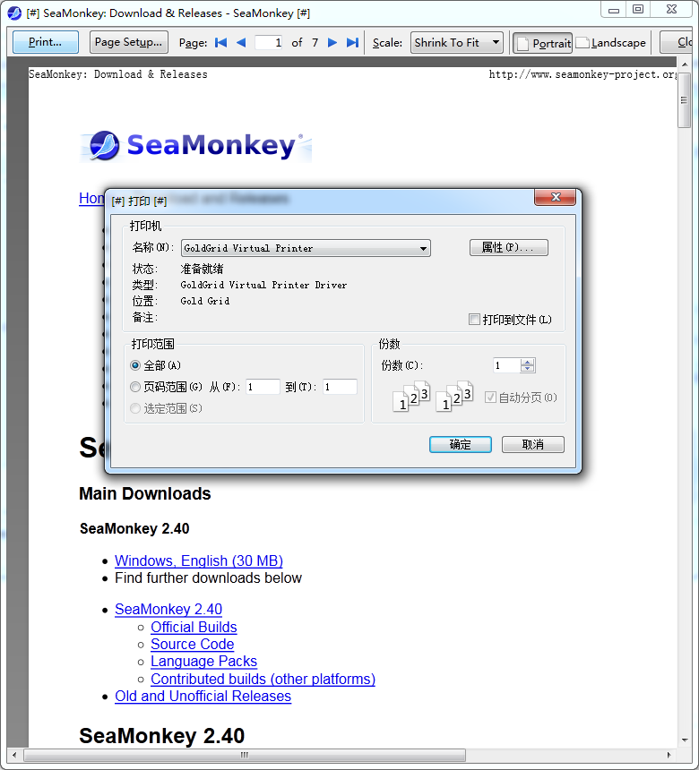Click the Print... toolbar button
This screenshot has height=770, width=699.
[45, 42]
